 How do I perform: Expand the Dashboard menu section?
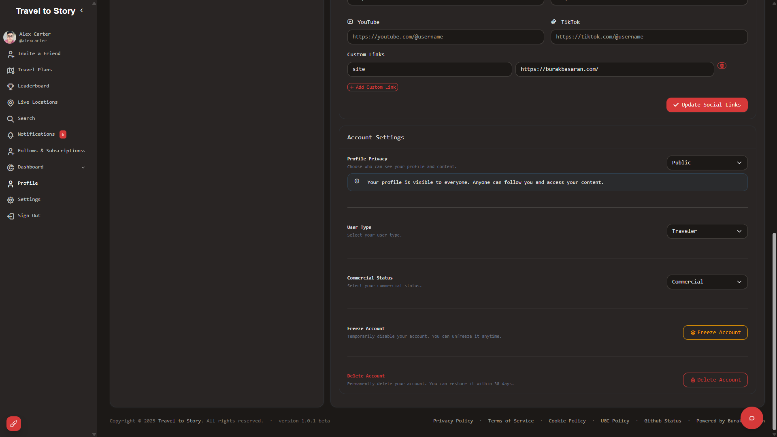coord(83,167)
